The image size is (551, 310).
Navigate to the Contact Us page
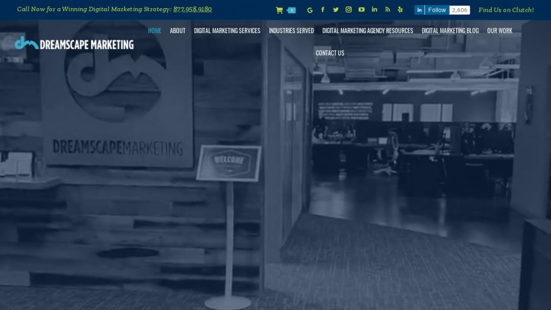[330, 53]
